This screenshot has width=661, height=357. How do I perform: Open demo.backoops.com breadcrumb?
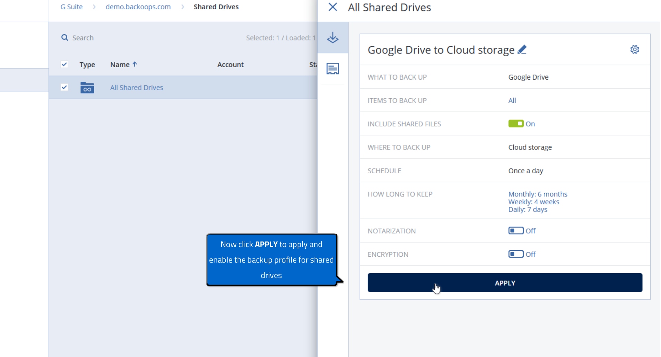(138, 7)
